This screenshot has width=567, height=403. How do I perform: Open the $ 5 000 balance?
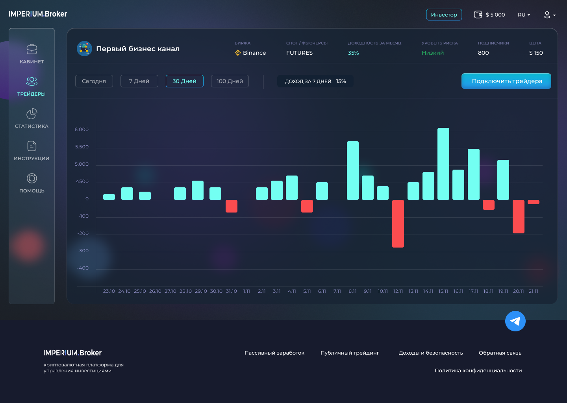tap(495, 15)
